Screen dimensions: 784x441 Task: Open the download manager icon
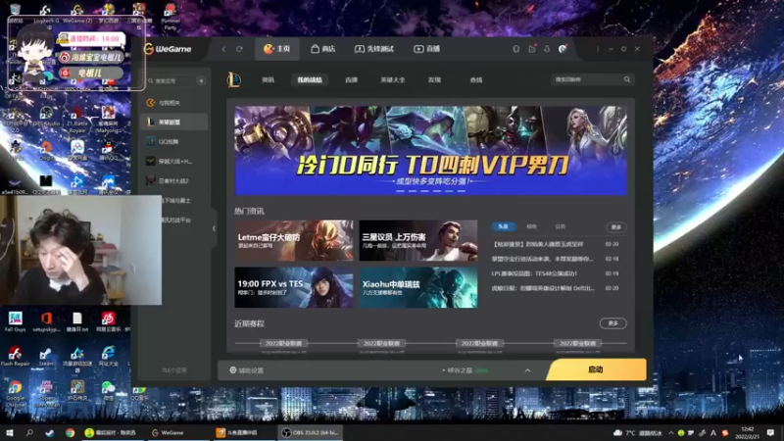547,49
